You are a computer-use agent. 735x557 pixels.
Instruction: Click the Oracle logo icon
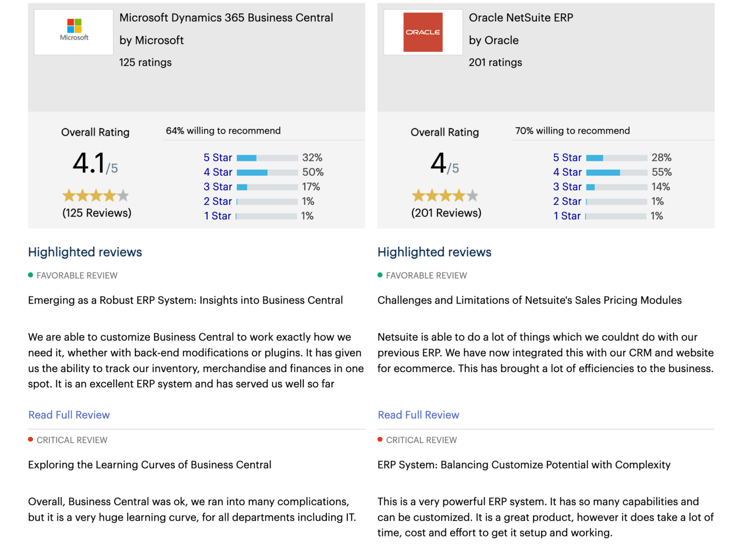(423, 32)
